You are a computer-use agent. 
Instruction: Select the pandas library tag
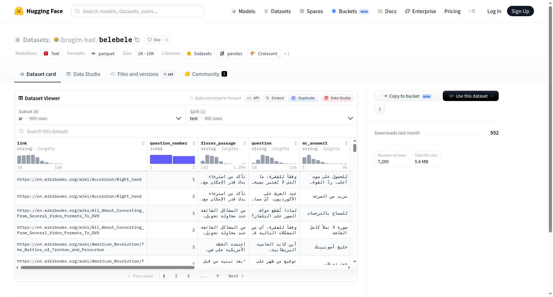point(231,53)
